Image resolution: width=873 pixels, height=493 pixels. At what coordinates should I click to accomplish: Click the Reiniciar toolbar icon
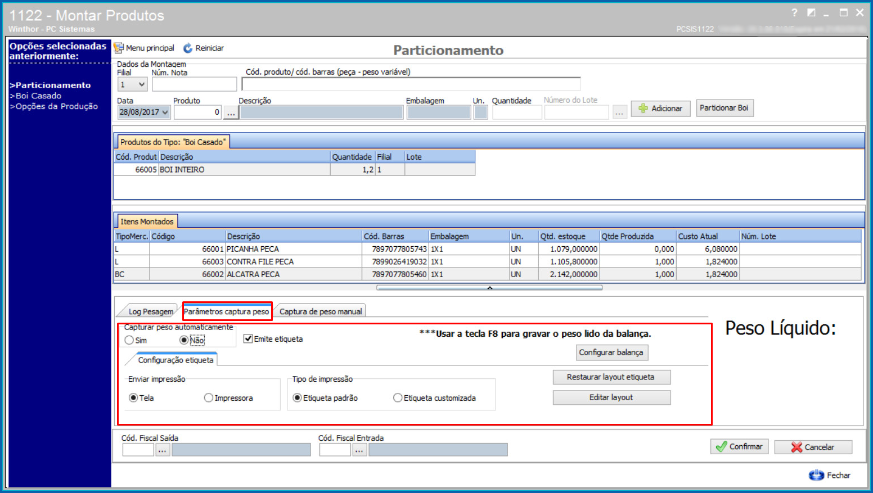[188, 48]
